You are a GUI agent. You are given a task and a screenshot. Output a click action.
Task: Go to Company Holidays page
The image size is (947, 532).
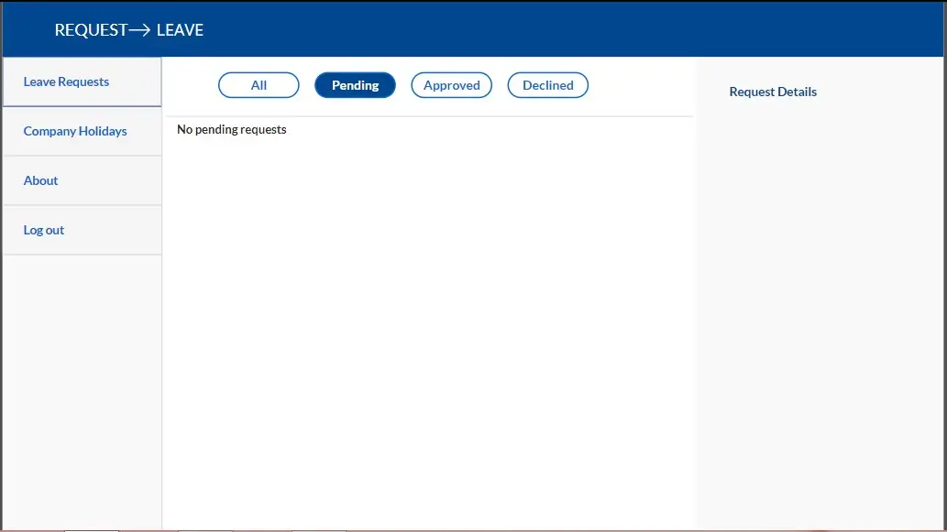point(83,132)
